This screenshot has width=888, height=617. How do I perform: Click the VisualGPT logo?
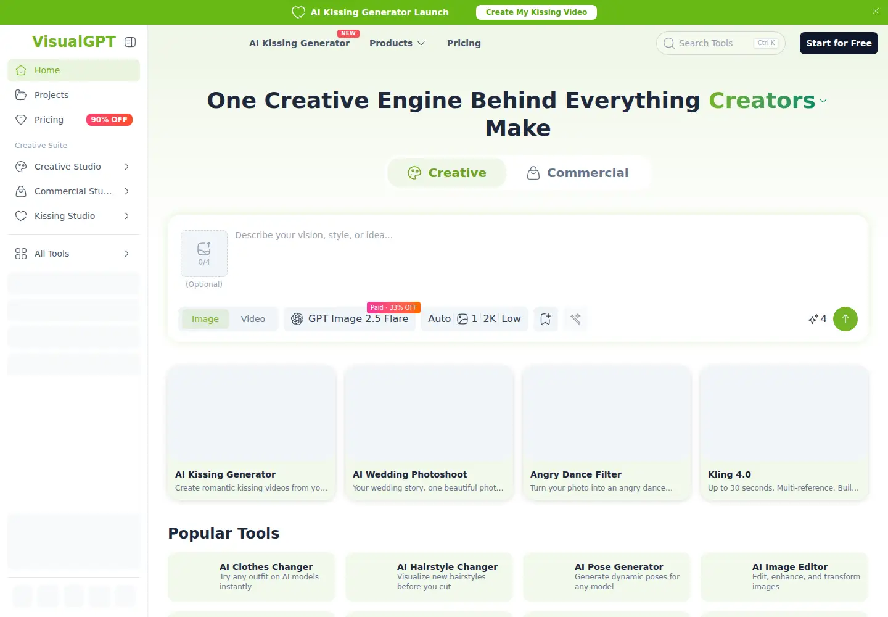[x=74, y=41]
